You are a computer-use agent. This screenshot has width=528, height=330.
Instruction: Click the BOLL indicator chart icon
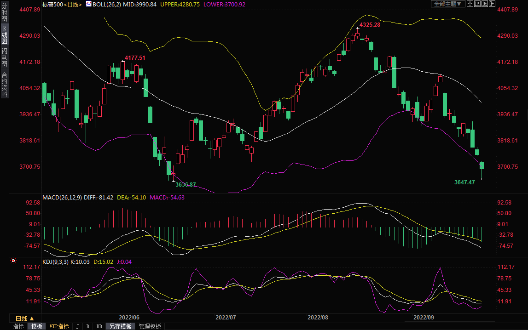88,4
